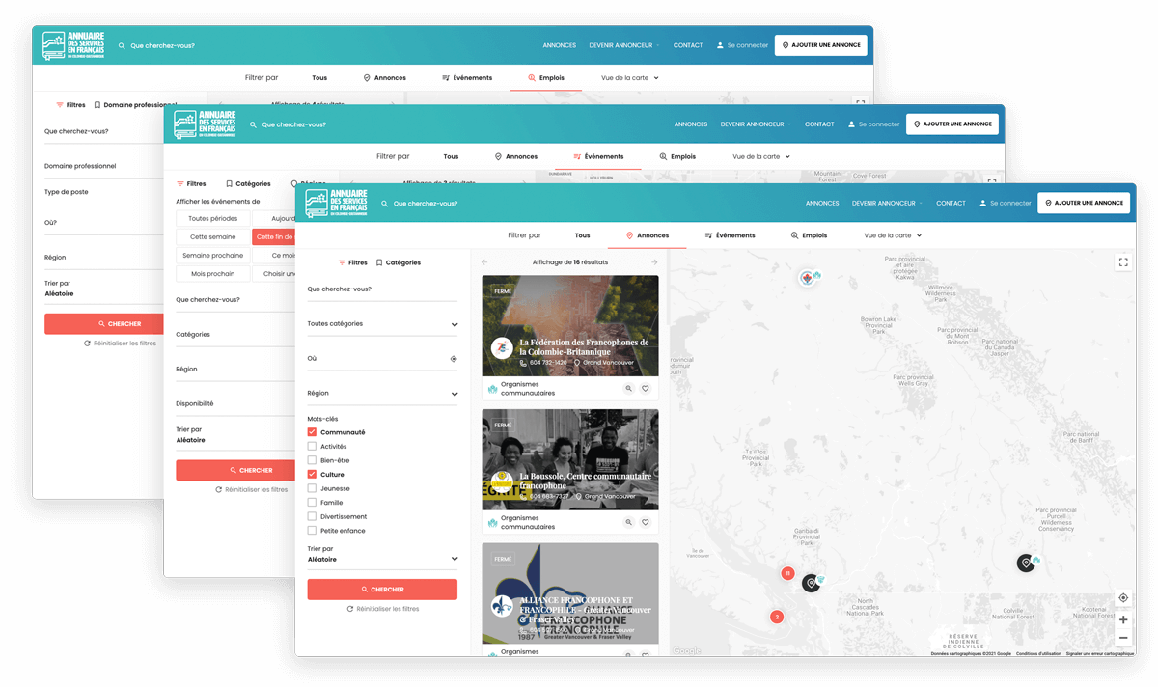Viewport: 1158px width, 687px height.
Task: Select the Famille keyword checkbox
Action: [312, 503]
